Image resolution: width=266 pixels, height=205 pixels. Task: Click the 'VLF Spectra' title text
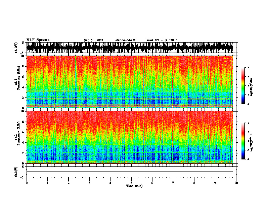click(38, 40)
